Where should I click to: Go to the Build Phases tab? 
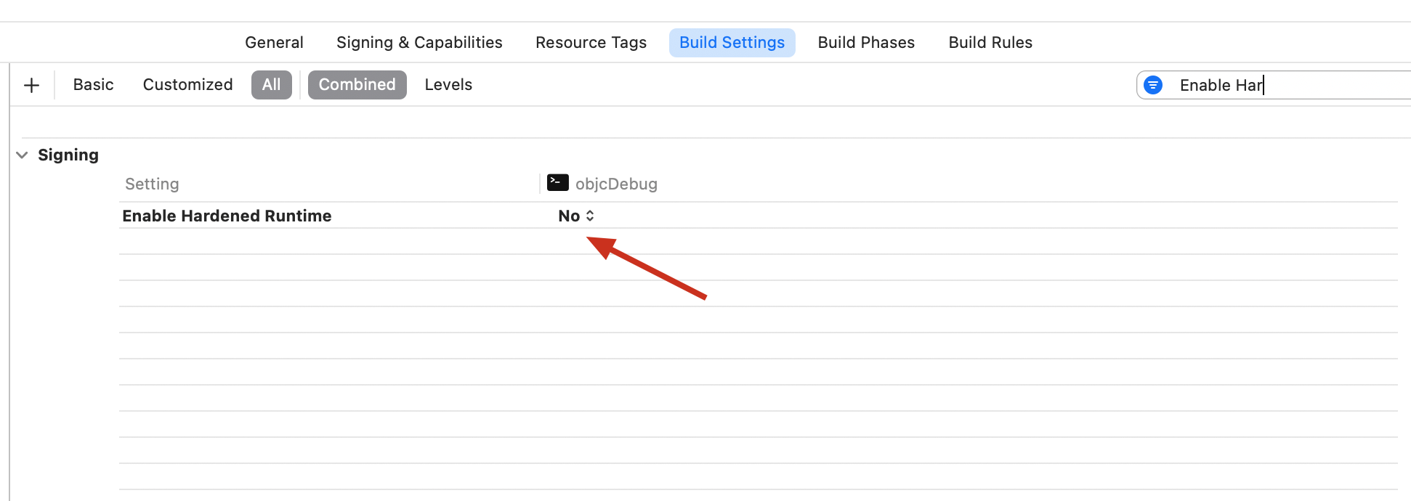point(866,43)
